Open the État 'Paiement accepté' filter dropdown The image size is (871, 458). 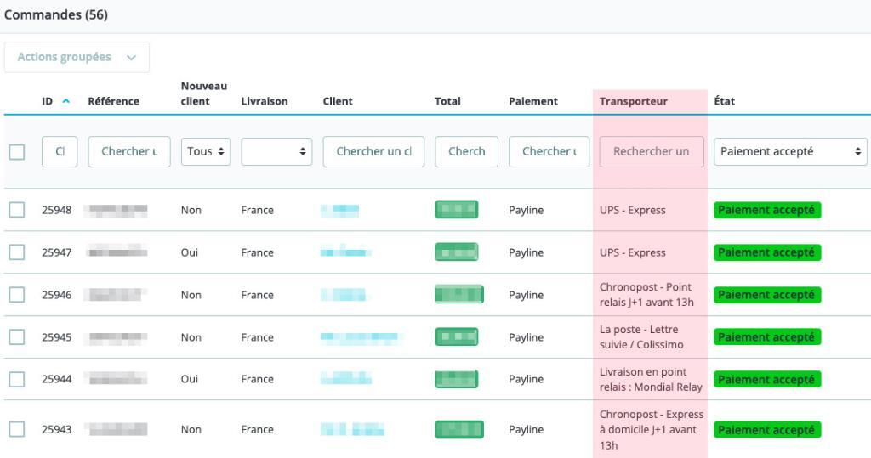coord(790,152)
